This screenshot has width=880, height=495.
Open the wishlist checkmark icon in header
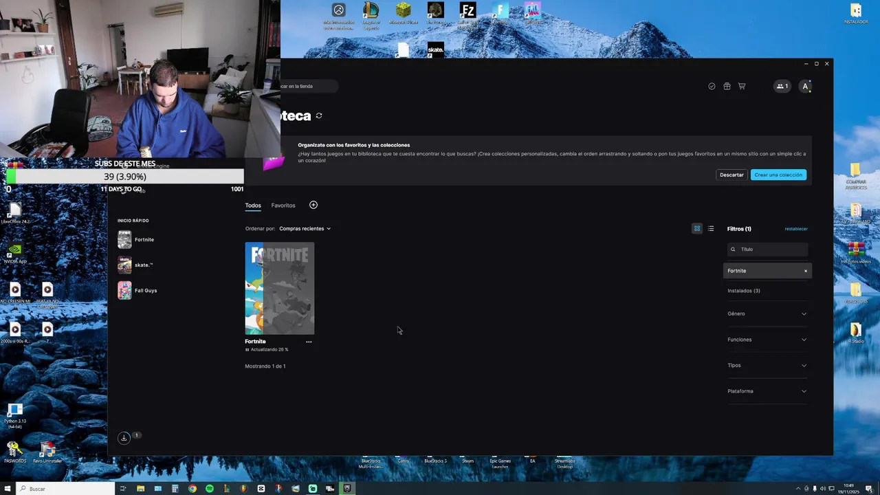tap(712, 86)
